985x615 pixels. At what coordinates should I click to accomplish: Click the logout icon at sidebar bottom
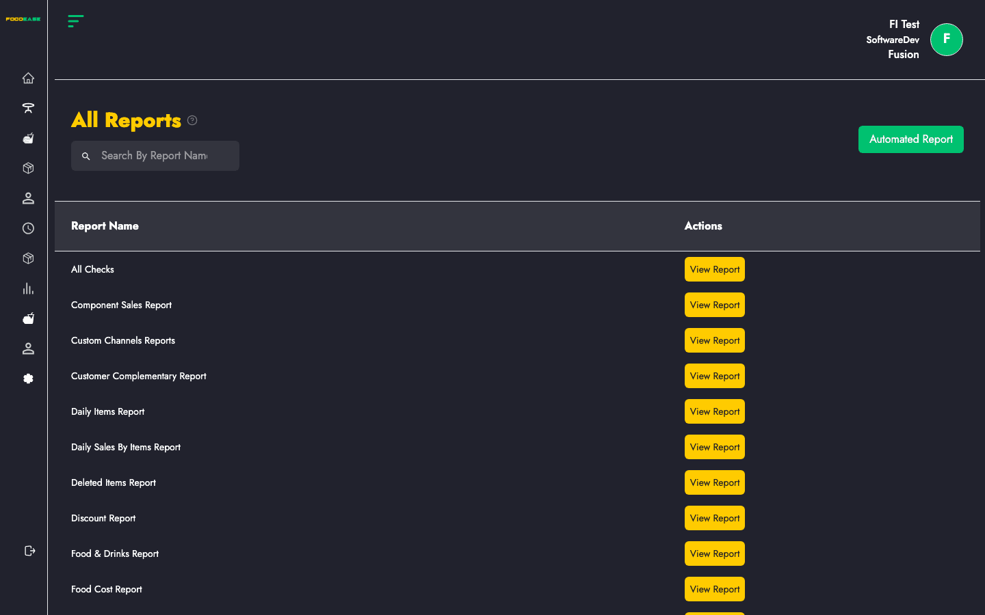[29, 551]
